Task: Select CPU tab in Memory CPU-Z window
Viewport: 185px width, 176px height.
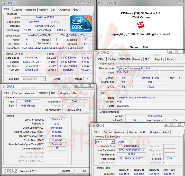Action: [x=6, y=93]
